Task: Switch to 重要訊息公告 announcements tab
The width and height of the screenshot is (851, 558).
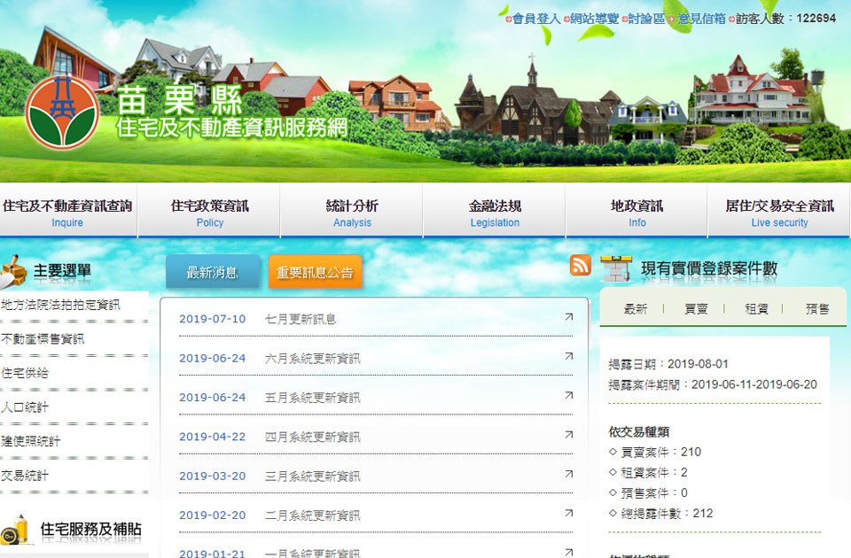Action: [315, 272]
